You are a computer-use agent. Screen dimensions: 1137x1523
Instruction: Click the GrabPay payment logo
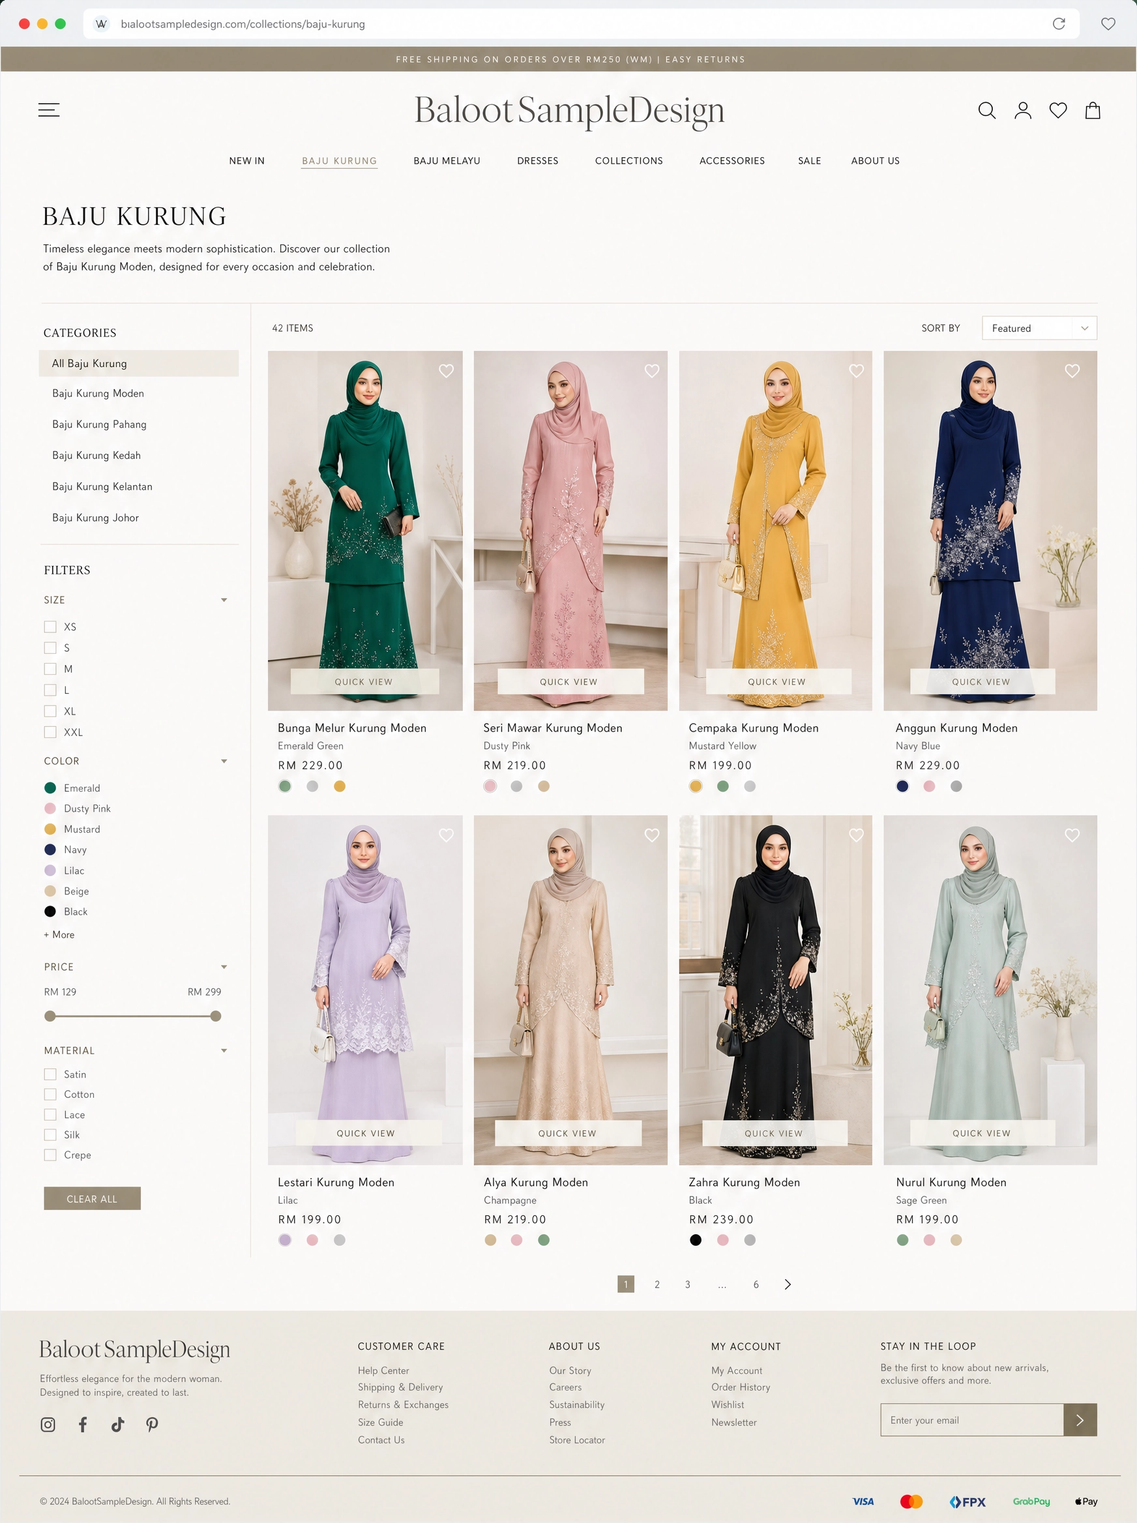click(x=1031, y=1501)
